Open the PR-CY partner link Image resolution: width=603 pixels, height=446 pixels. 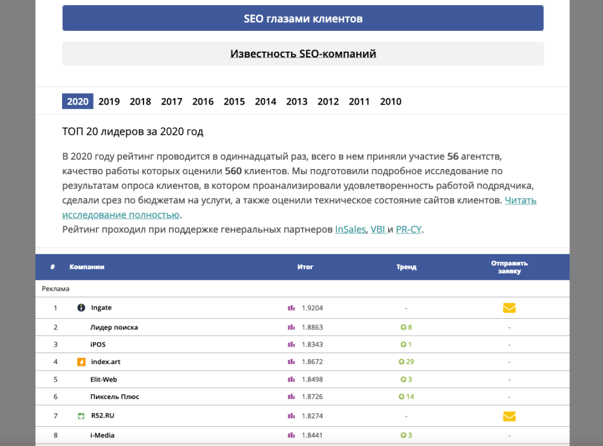click(409, 229)
